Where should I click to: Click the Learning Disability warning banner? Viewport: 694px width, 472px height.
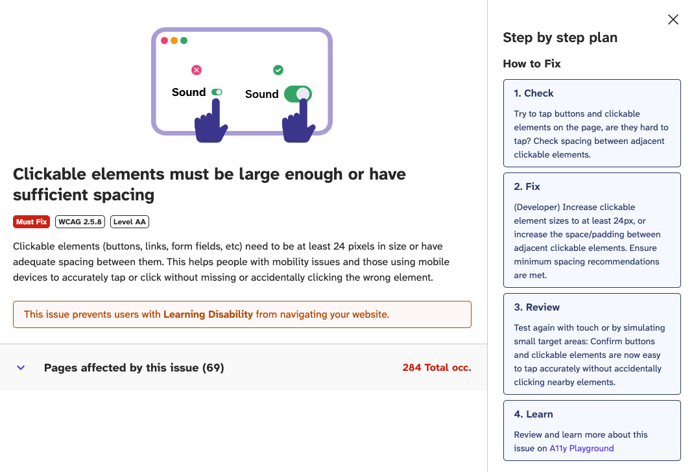click(x=242, y=314)
